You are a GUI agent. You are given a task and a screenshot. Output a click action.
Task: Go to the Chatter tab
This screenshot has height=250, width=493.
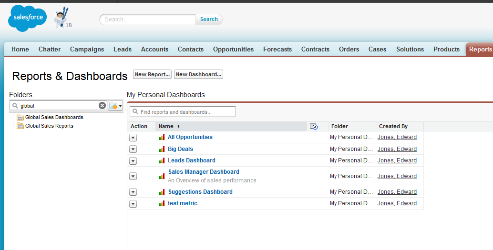pyautogui.click(x=50, y=50)
